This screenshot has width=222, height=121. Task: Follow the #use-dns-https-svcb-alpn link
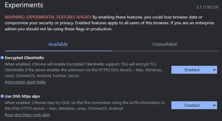[x=27, y=115]
